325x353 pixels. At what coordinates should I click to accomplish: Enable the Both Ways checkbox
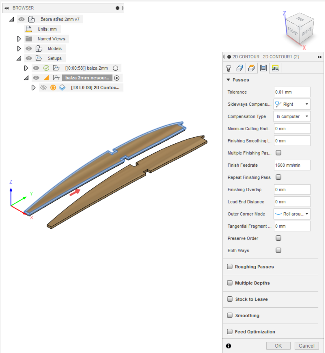click(x=278, y=250)
